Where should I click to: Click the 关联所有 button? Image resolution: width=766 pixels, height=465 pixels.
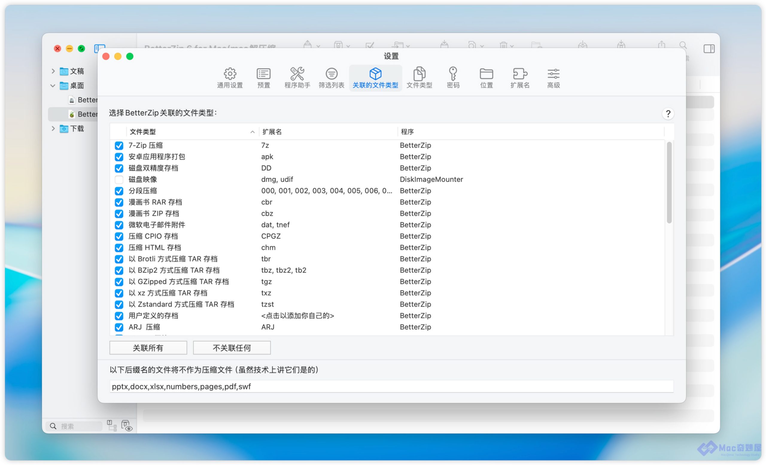[148, 348]
